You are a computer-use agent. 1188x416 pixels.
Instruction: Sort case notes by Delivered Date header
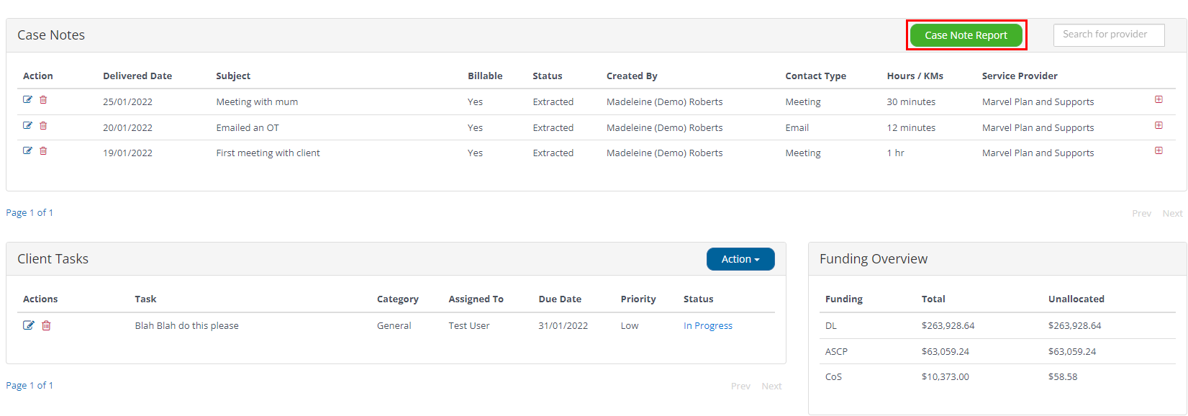tap(137, 76)
